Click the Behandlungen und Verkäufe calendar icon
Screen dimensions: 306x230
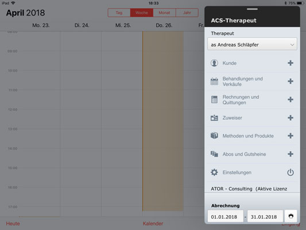click(214, 81)
